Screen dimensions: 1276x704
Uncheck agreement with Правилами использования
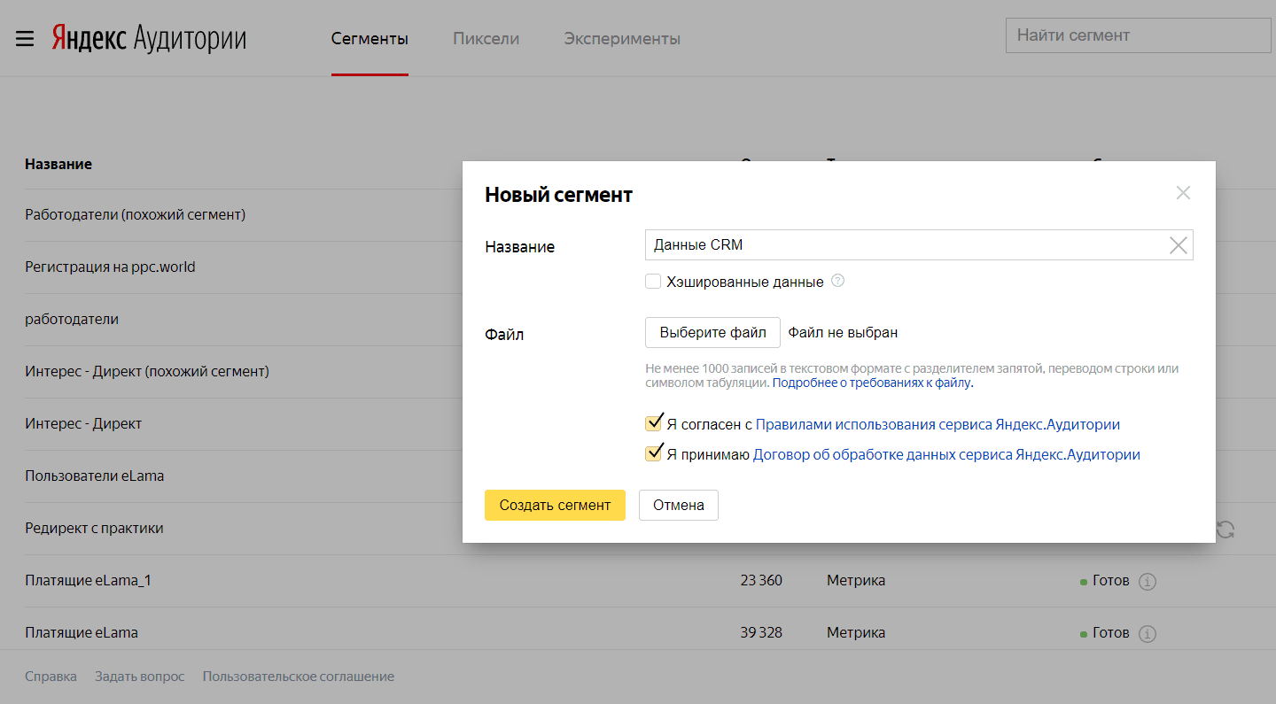pos(653,424)
